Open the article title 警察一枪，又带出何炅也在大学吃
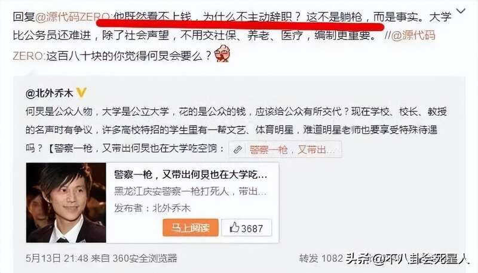Image resolution: width=478 pixels, height=273 pixels. pyautogui.click(x=191, y=174)
